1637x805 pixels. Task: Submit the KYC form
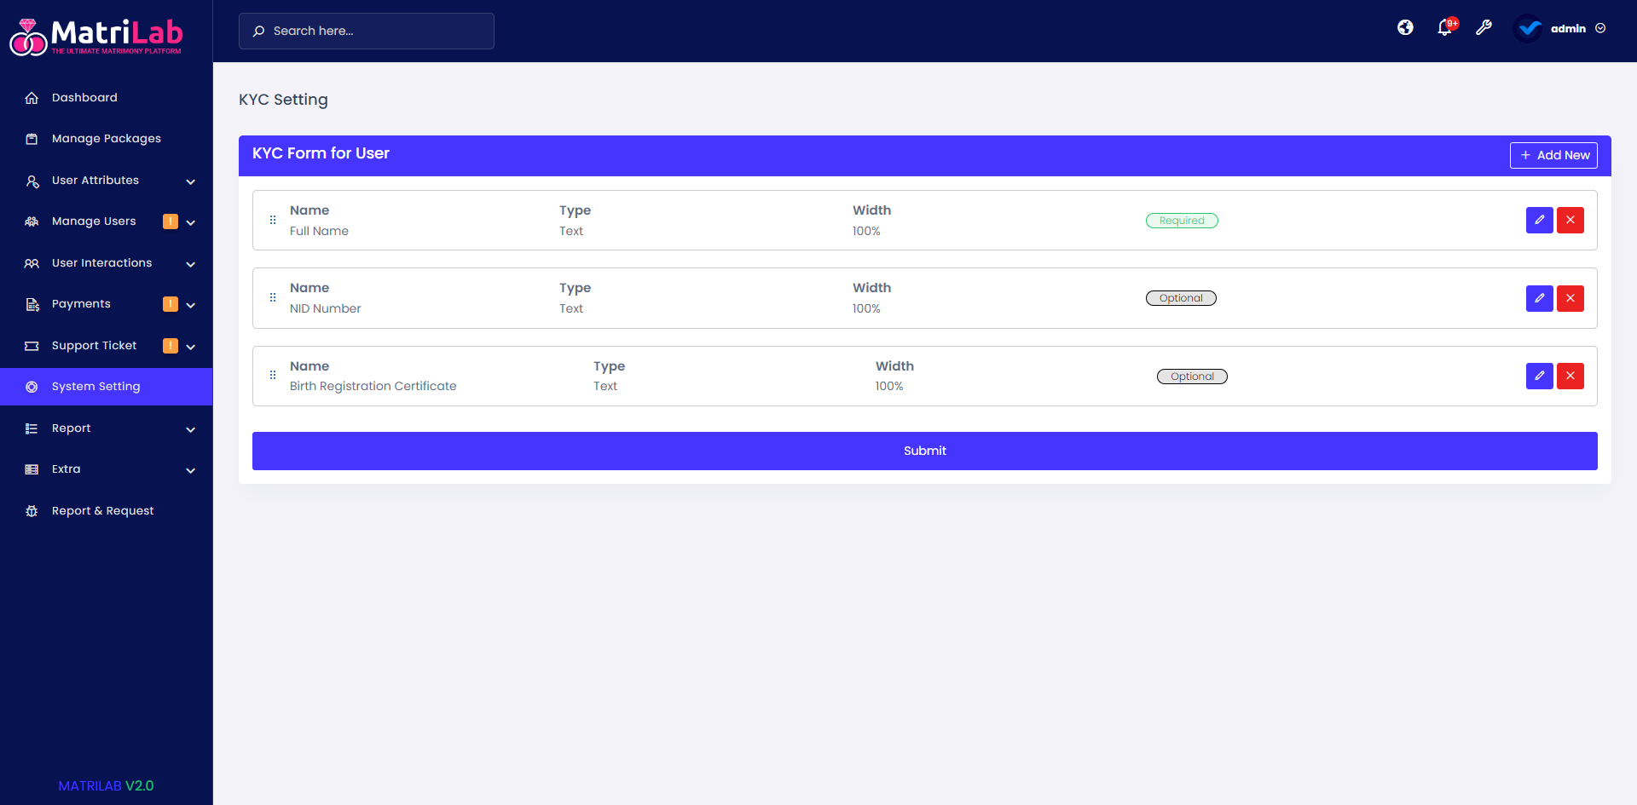[924, 451]
